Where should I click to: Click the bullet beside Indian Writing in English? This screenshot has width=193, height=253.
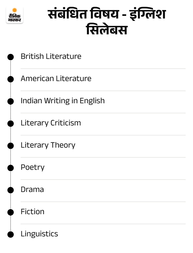coord(11,101)
